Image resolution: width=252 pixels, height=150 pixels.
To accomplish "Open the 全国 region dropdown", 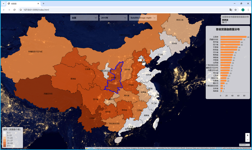I will point(84,18).
